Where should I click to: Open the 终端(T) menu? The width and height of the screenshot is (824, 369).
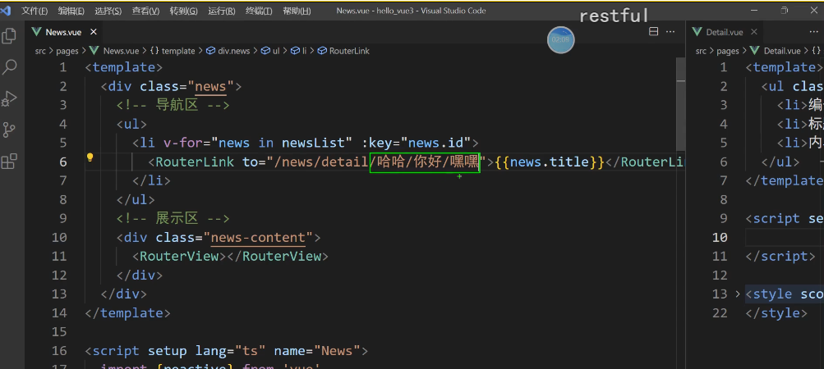259,11
